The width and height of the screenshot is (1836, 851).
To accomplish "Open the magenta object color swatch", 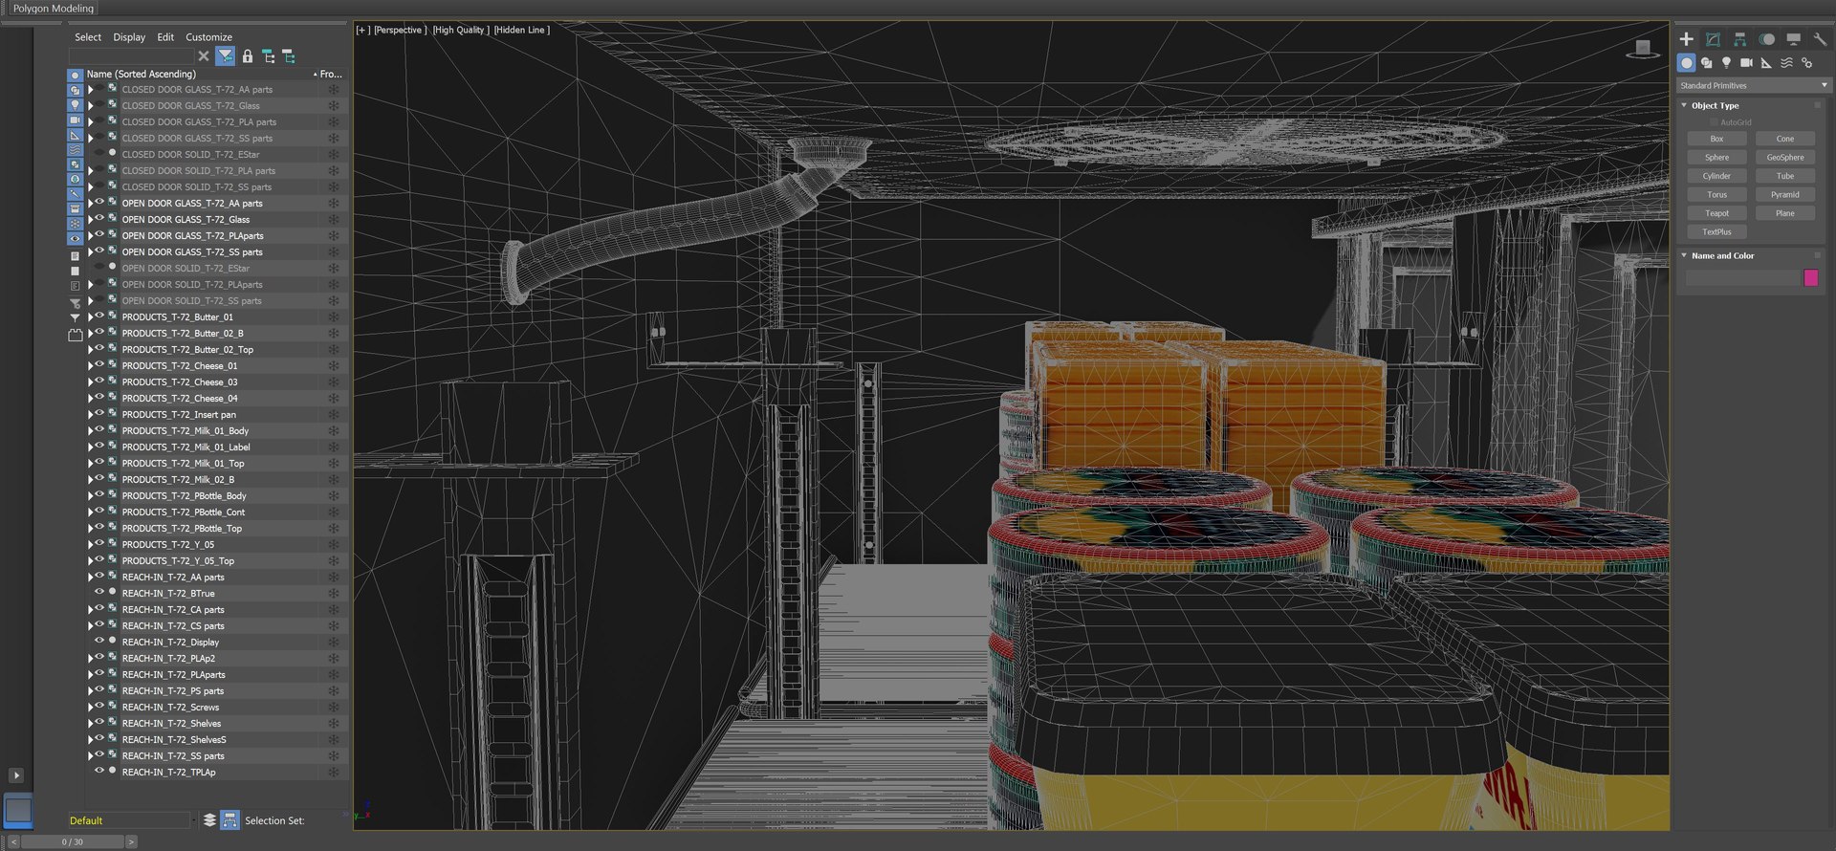I will [x=1810, y=277].
